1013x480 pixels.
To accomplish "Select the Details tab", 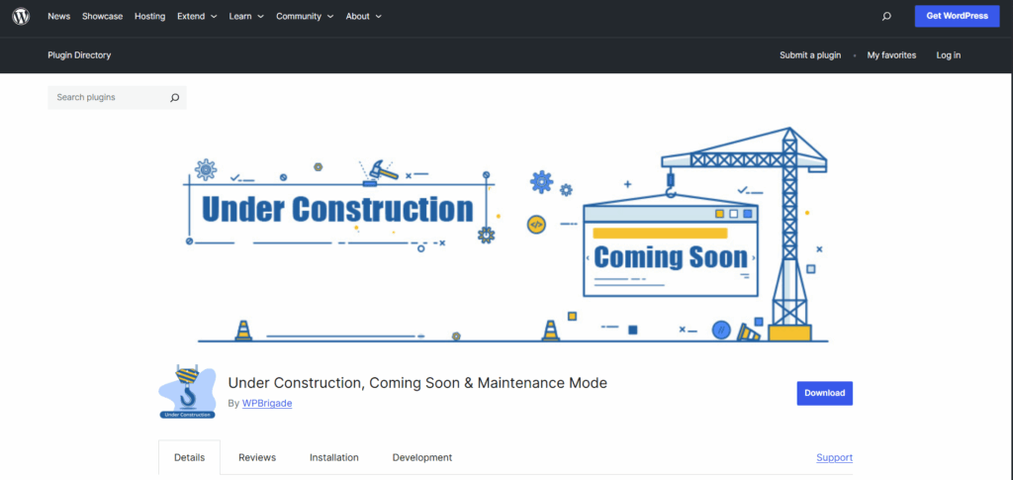I will tap(189, 457).
